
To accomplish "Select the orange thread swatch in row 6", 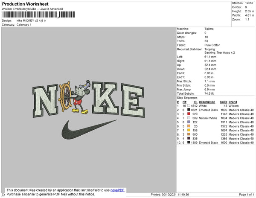I will (189, 126).
